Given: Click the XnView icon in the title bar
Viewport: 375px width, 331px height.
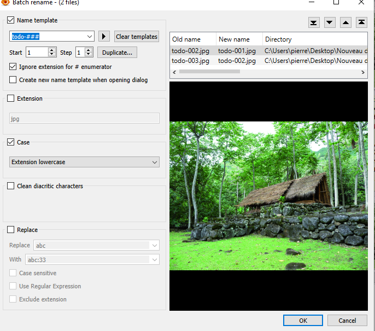Looking at the screenshot, I should (x=5, y=2).
